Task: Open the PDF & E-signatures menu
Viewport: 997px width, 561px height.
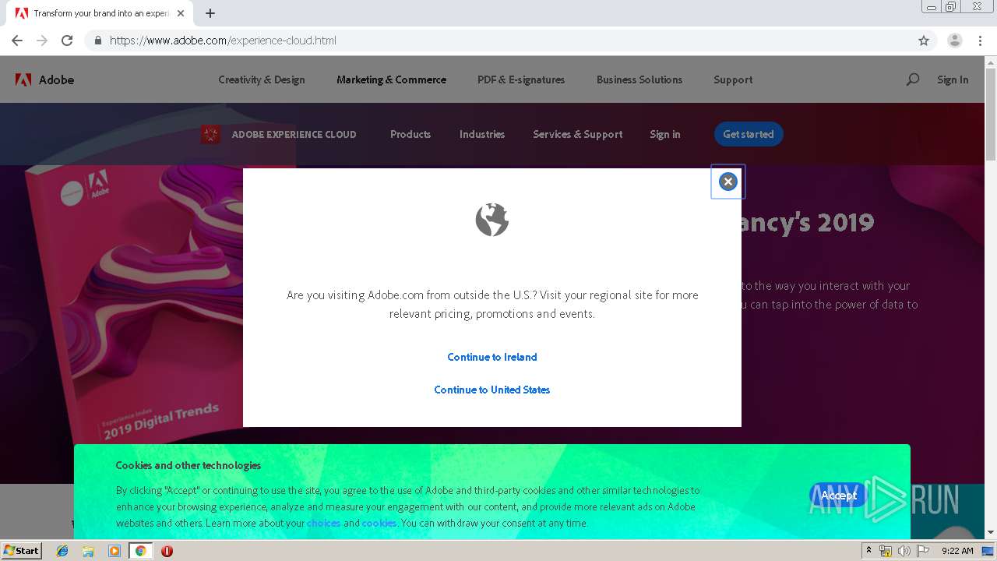Action: point(521,79)
